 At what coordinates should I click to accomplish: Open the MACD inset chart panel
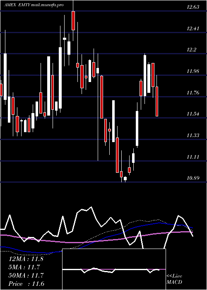(x=114, y=269)
